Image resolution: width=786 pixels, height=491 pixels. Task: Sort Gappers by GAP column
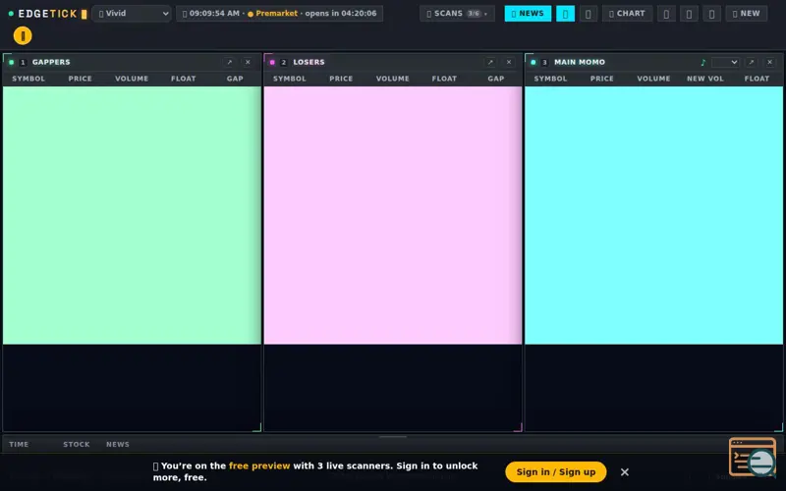(x=235, y=79)
